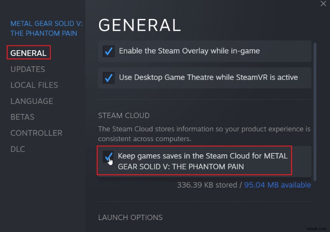This screenshot has height=232, width=330.
Task: Go to the LANGUAGE tab
Action: coord(32,101)
